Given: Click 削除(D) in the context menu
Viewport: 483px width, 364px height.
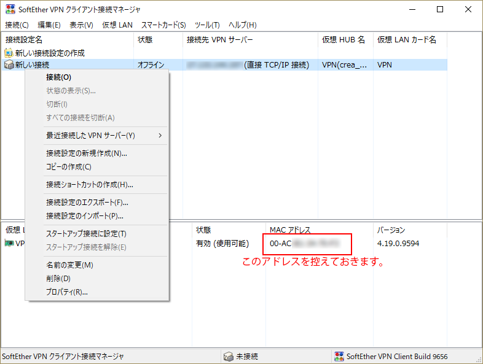Looking at the screenshot, I should [x=58, y=279].
